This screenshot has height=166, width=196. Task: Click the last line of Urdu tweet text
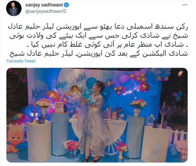click(x=99, y=53)
